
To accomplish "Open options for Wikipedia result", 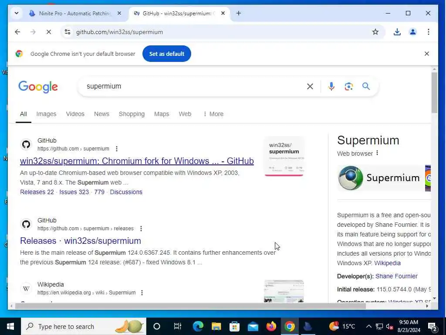I will (x=142, y=293).
